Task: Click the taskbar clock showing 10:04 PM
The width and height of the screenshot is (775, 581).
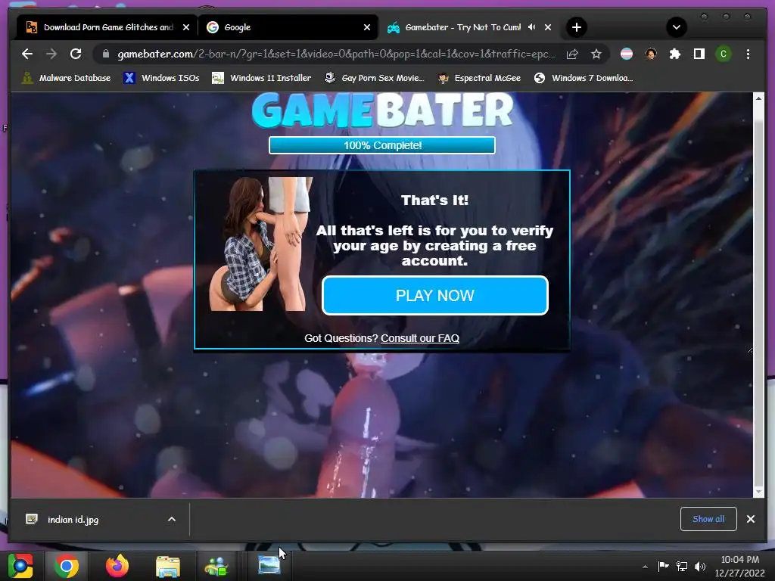Action: 740,566
